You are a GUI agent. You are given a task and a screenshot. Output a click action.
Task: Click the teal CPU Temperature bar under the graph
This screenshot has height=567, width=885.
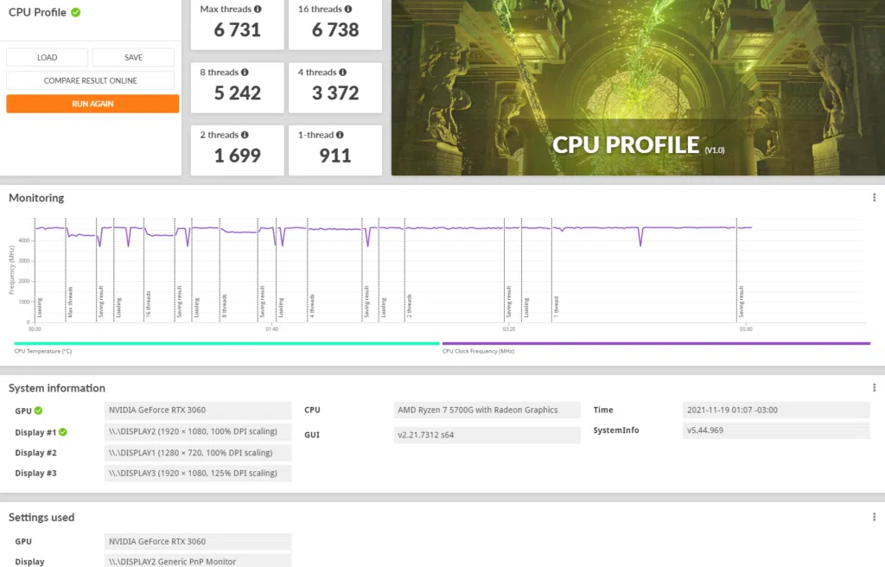(x=225, y=344)
